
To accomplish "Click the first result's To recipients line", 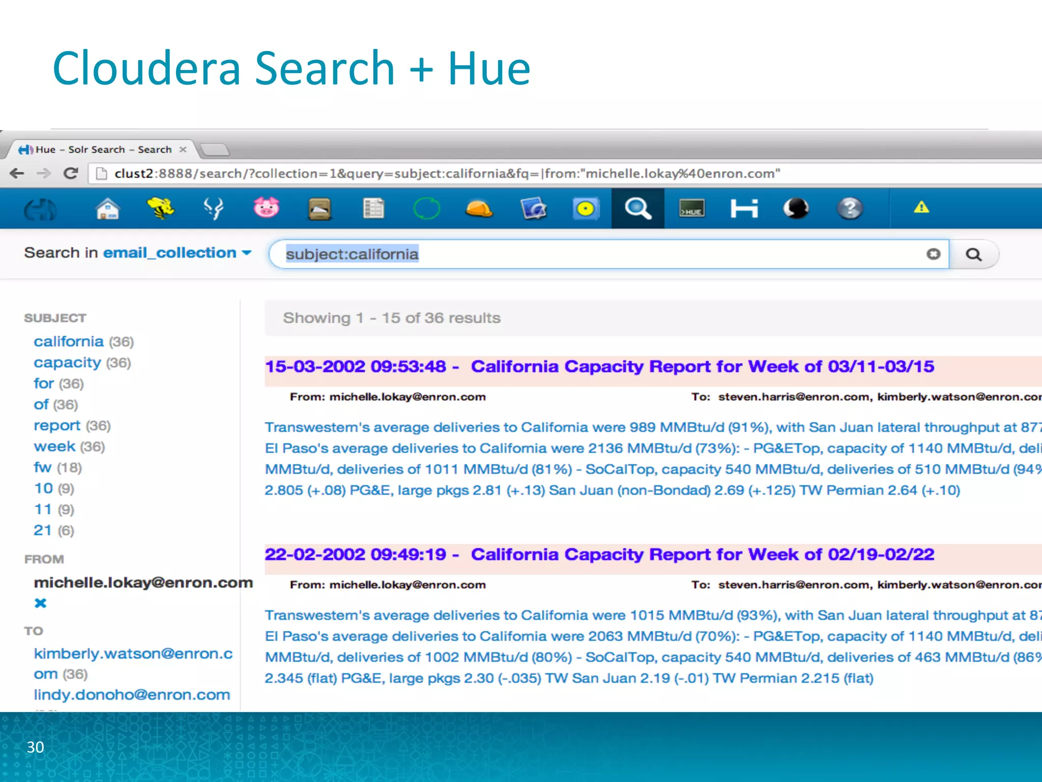I will pos(866,397).
